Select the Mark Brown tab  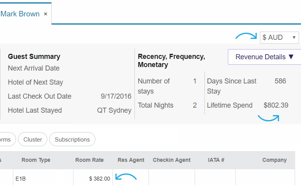pyautogui.click(x=20, y=14)
